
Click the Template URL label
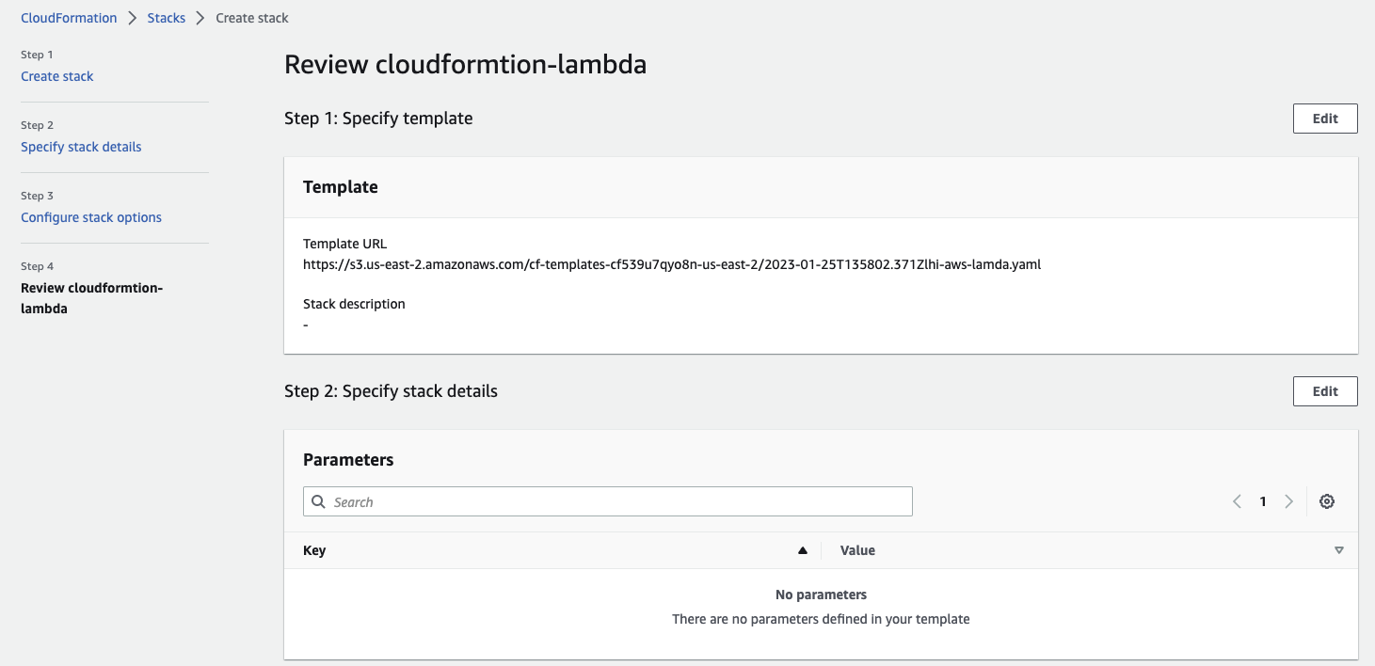point(344,244)
